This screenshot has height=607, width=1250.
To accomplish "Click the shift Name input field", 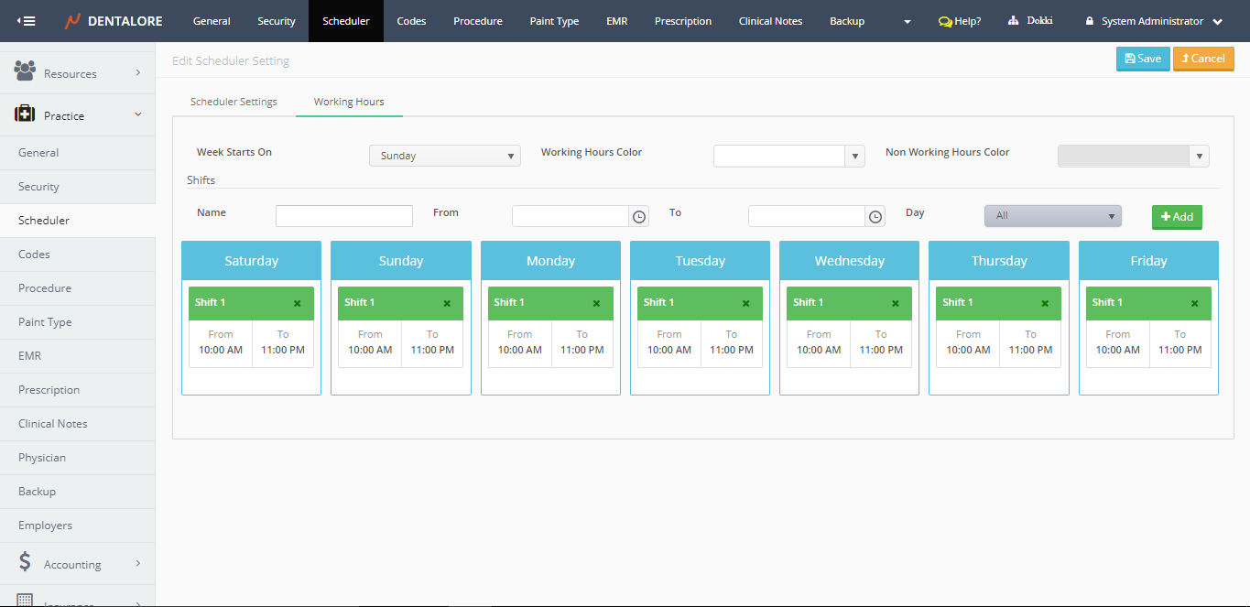I will (x=344, y=216).
